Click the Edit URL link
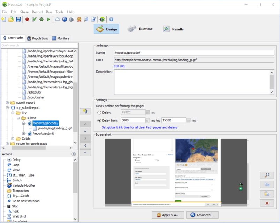 click(120, 66)
